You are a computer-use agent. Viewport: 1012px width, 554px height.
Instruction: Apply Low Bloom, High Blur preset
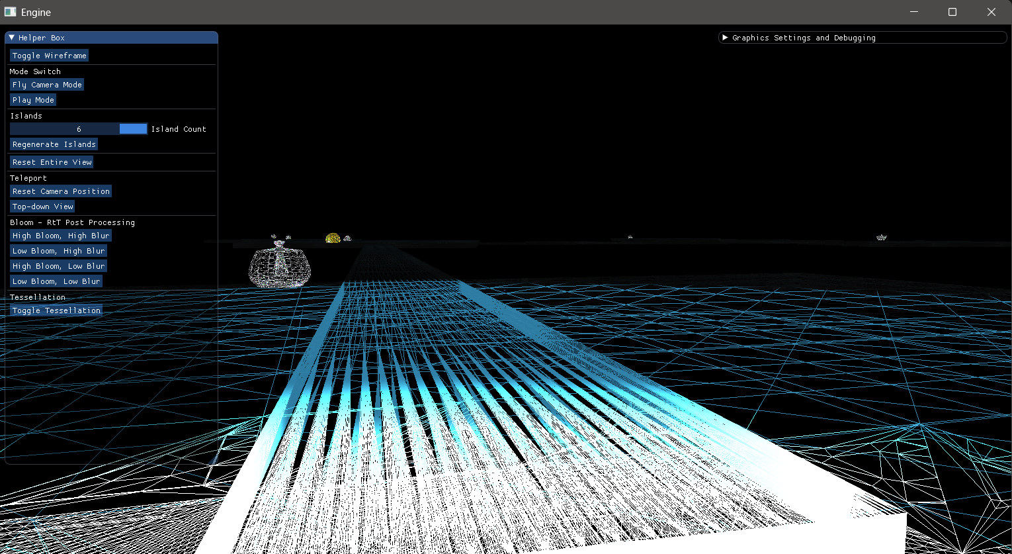tap(58, 251)
